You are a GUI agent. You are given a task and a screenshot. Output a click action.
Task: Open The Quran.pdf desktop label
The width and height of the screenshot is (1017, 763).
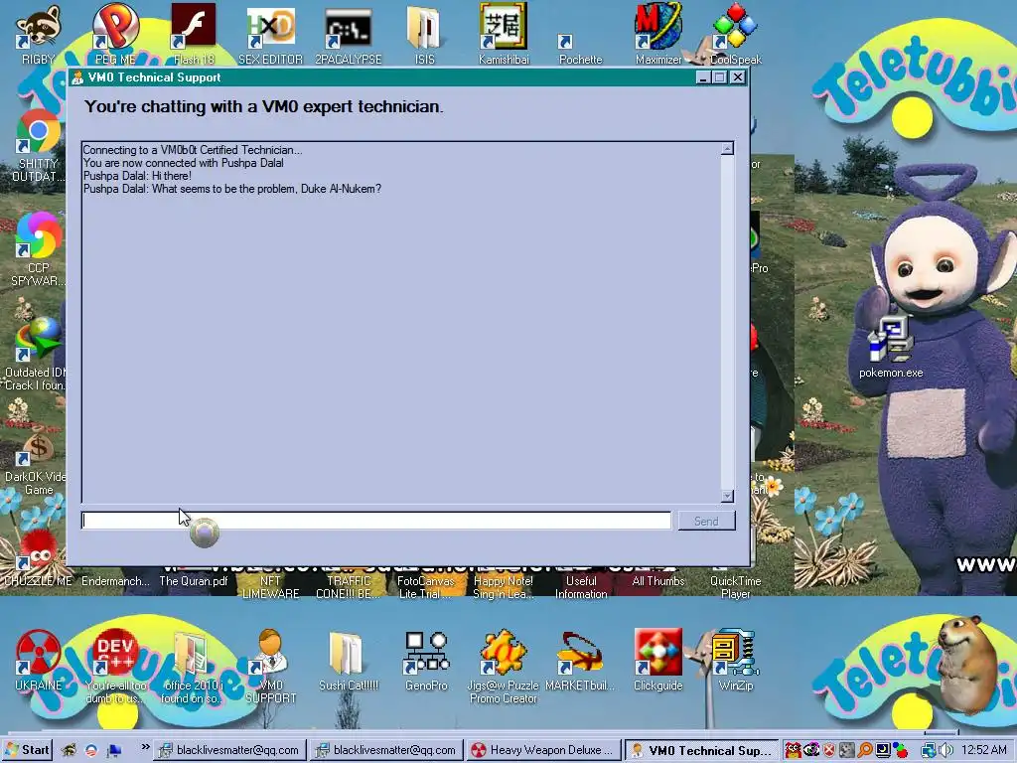194,581
